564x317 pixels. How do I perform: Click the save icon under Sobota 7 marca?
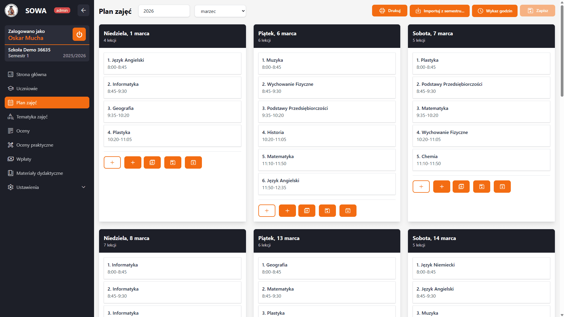481,186
